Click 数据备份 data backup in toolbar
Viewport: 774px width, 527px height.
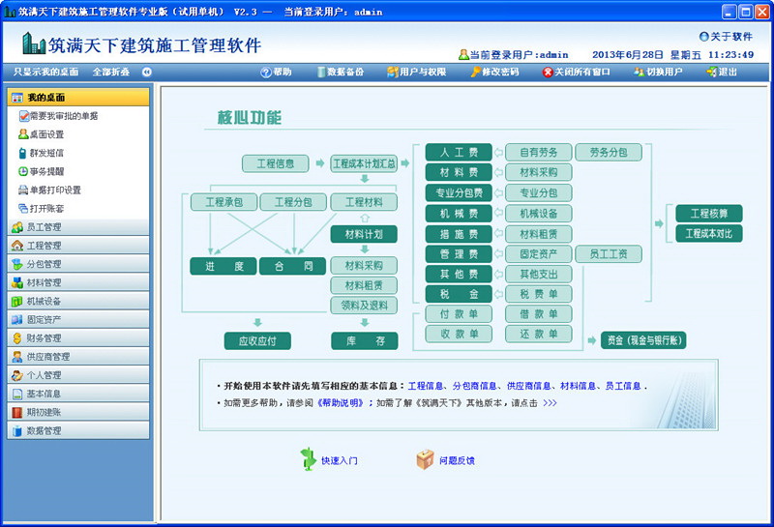tap(341, 73)
